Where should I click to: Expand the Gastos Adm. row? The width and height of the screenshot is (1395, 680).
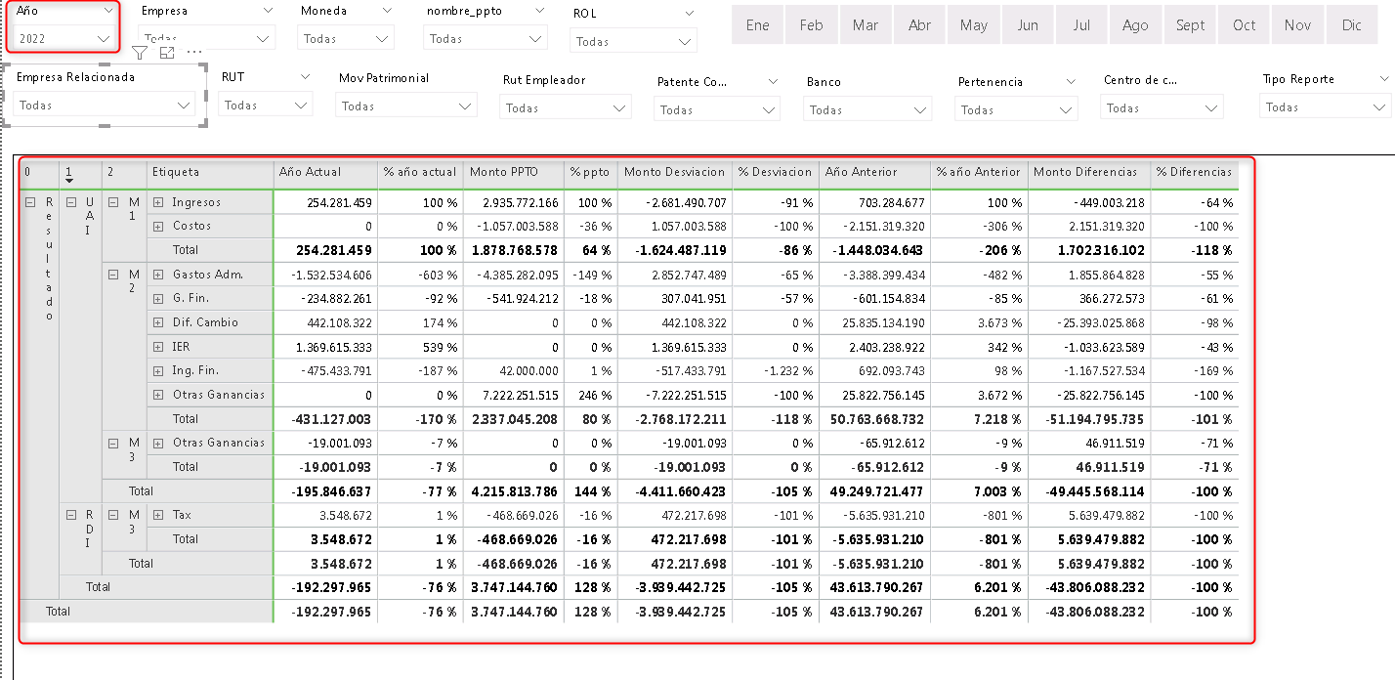click(158, 275)
